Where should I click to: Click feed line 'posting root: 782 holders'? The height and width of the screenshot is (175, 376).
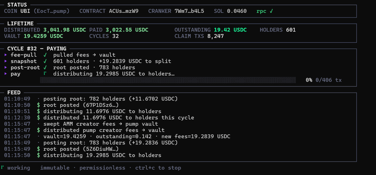(111, 99)
